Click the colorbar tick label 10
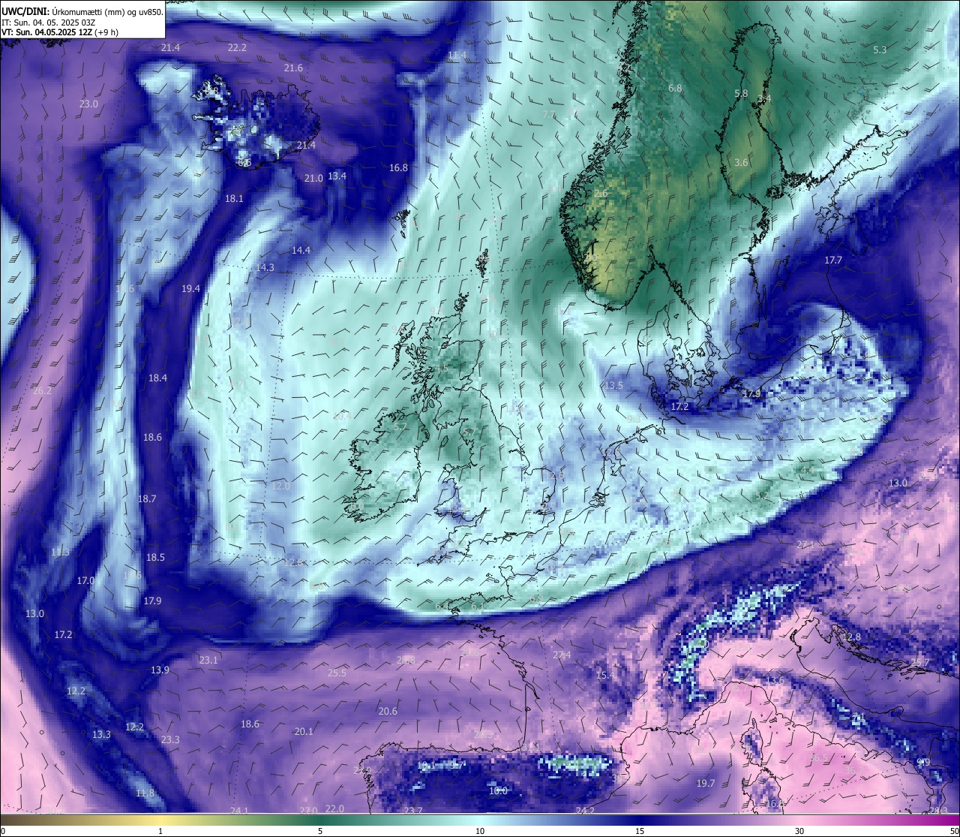960x837 pixels. (480, 831)
